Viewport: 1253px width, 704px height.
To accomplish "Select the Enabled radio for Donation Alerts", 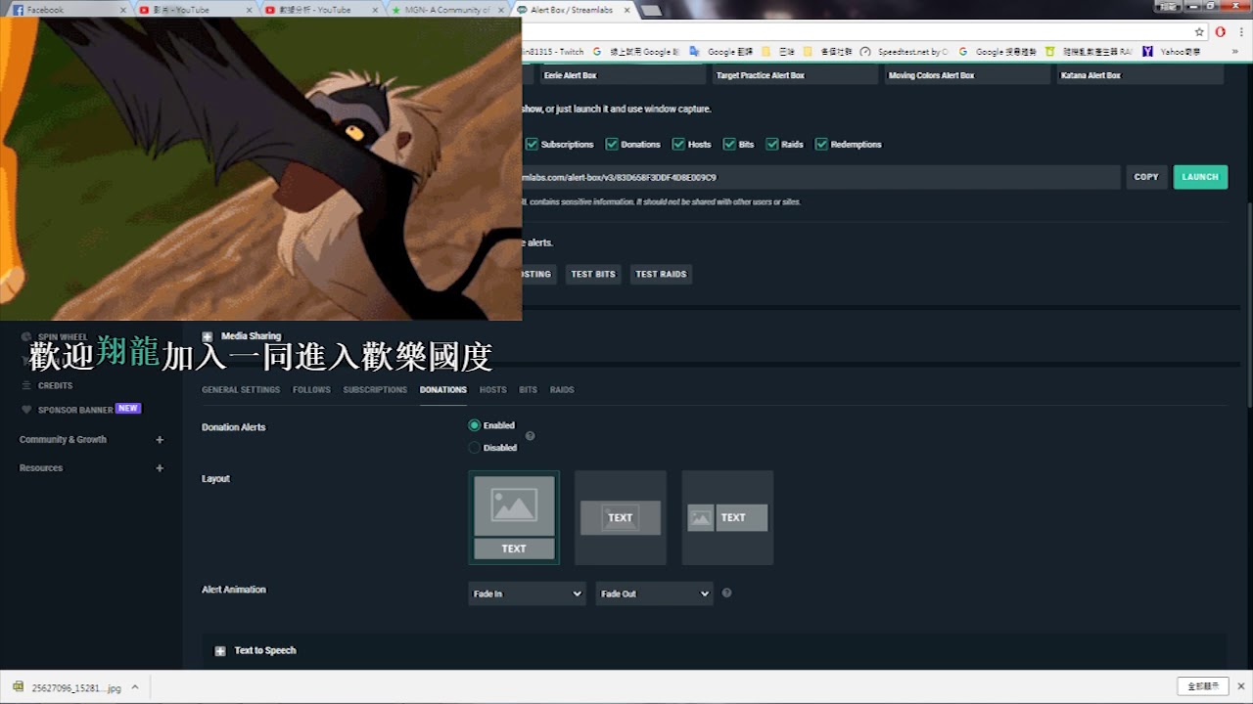I will 475,425.
